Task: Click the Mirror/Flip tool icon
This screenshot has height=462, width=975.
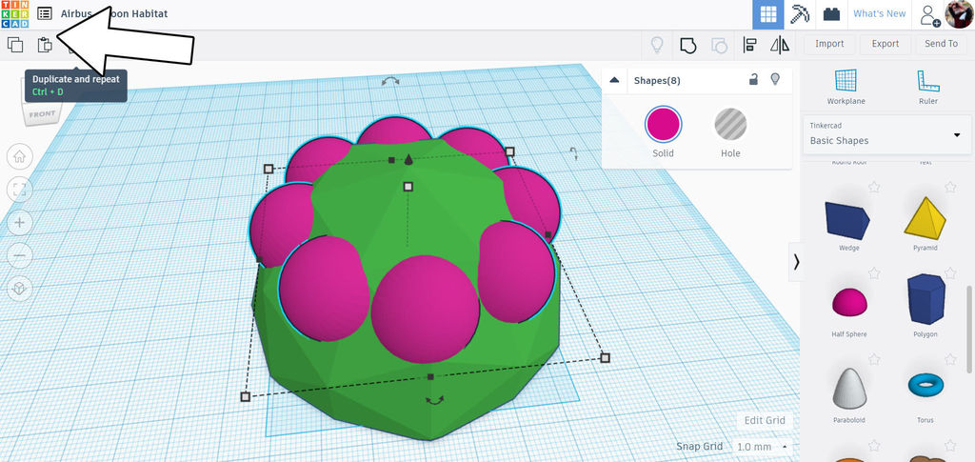Action: point(779,45)
